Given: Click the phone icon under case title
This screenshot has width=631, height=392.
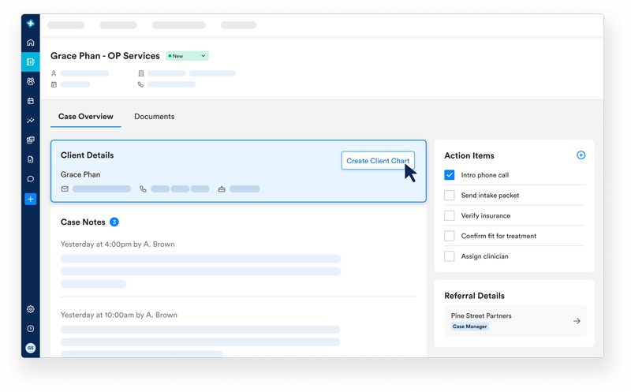Looking at the screenshot, I should point(140,84).
